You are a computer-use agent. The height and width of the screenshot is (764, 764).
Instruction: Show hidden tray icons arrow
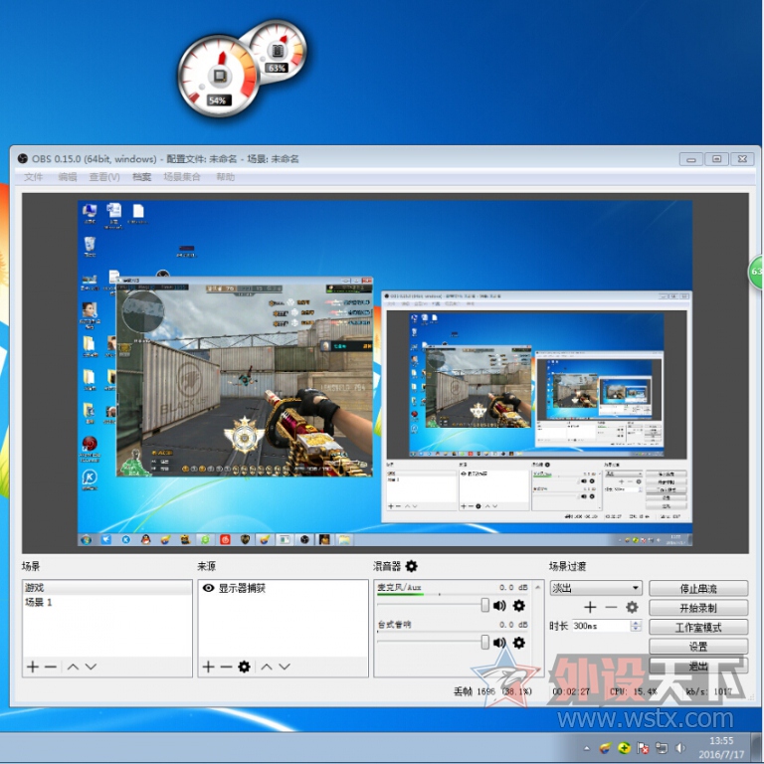587,748
